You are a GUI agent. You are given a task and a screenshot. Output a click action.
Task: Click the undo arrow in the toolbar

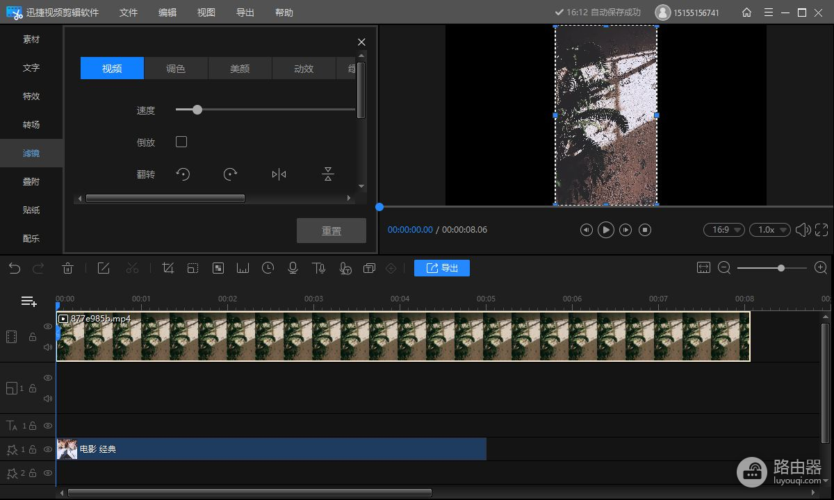[x=15, y=268]
